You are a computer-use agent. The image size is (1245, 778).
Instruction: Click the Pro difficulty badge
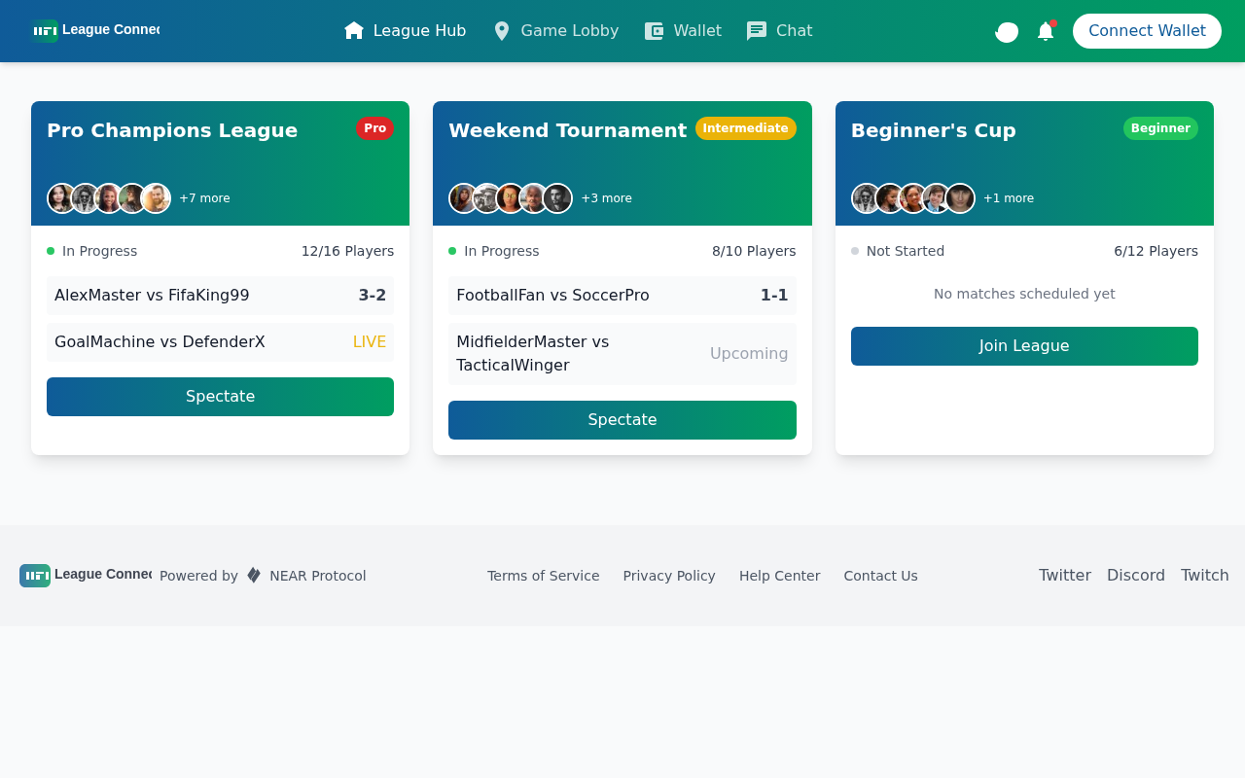tap(374, 127)
